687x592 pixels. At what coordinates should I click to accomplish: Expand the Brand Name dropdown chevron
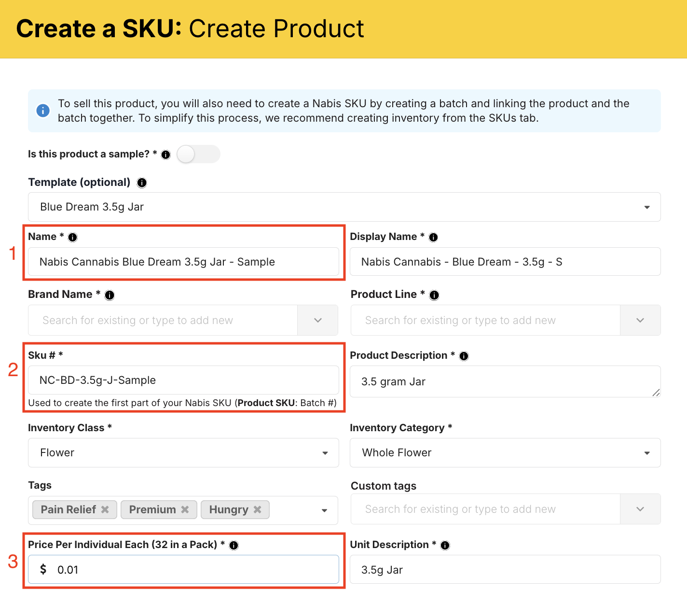[317, 320]
